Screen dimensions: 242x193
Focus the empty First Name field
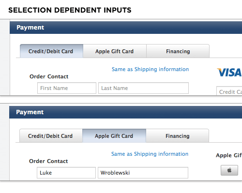pos(67,88)
